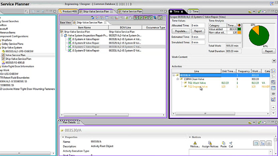Click the green folder icon in plan toolbar

[x=126, y=17]
